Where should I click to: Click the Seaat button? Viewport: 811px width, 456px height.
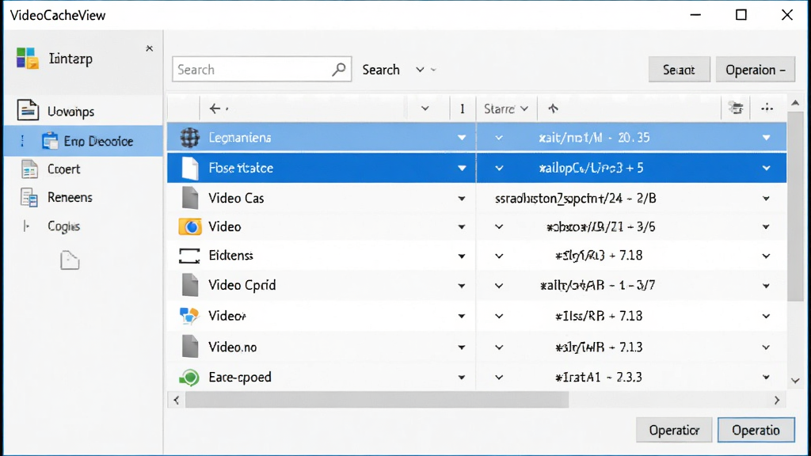pos(679,70)
